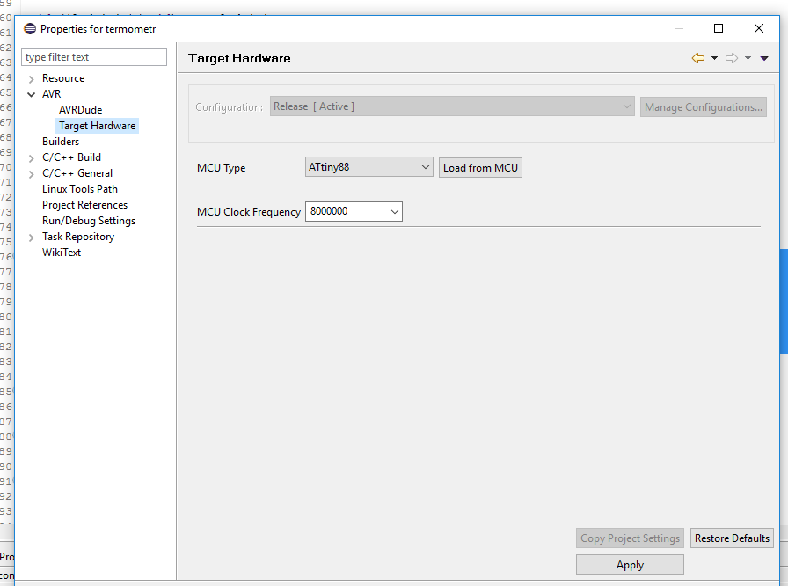788x586 pixels.
Task: Select AVRDude in the properties tree
Action: pyautogui.click(x=80, y=110)
